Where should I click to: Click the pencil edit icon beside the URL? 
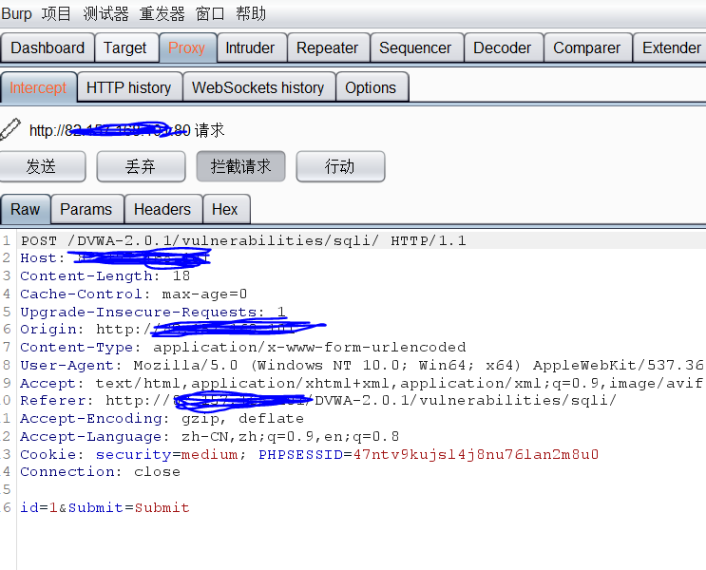pyautogui.click(x=10, y=129)
